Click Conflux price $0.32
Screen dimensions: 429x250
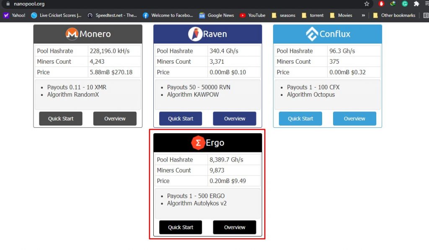(359, 72)
